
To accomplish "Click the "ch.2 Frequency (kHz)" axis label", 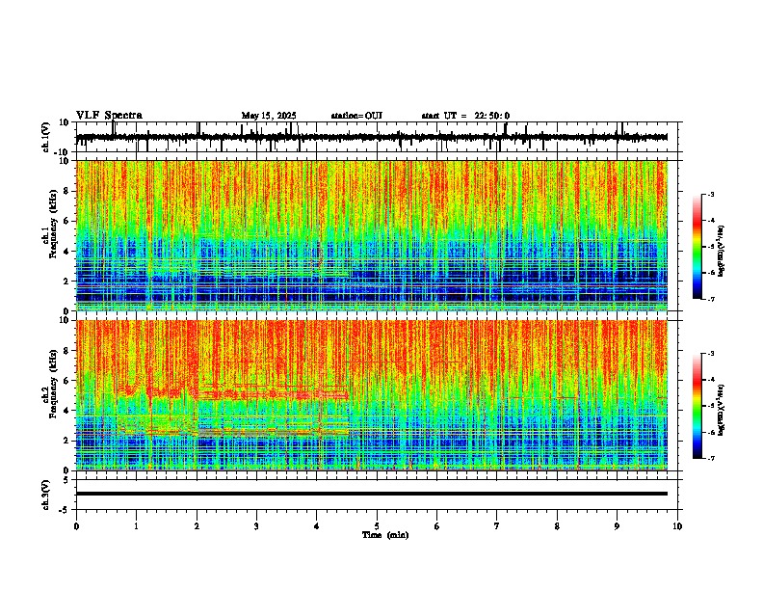I will [48, 384].
